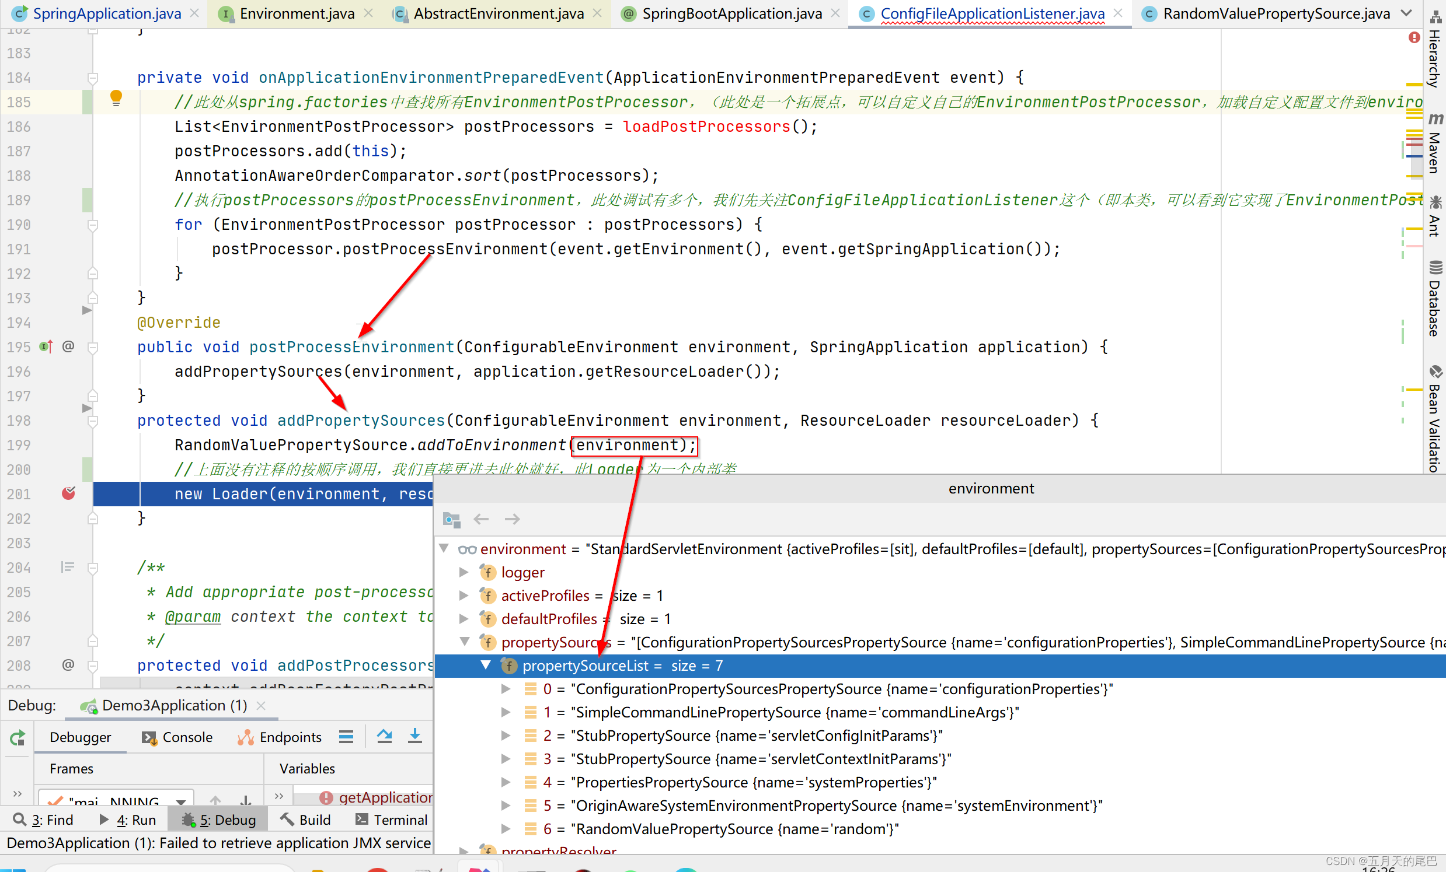Image resolution: width=1446 pixels, height=872 pixels.
Task: Open the Terminal tool window button
Action: tap(392, 820)
